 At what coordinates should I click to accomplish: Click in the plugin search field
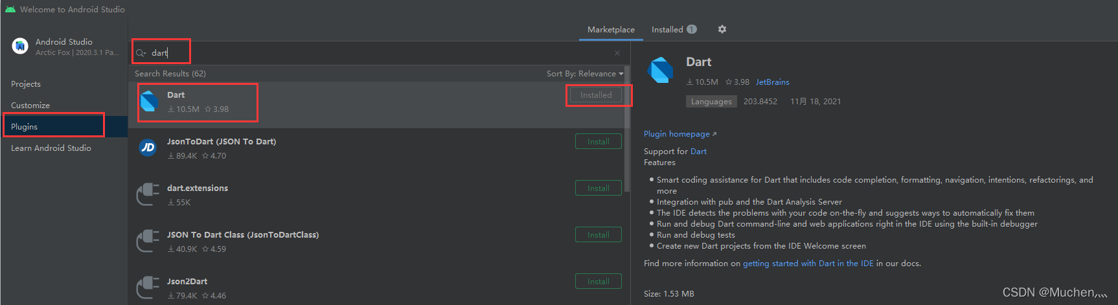click(379, 53)
